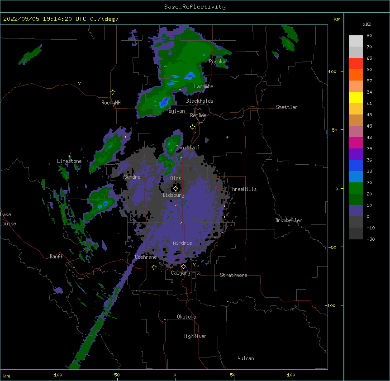This screenshot has width=390, height=381.
Task: Click the Strathmore town label
Action: pos(233,275)
